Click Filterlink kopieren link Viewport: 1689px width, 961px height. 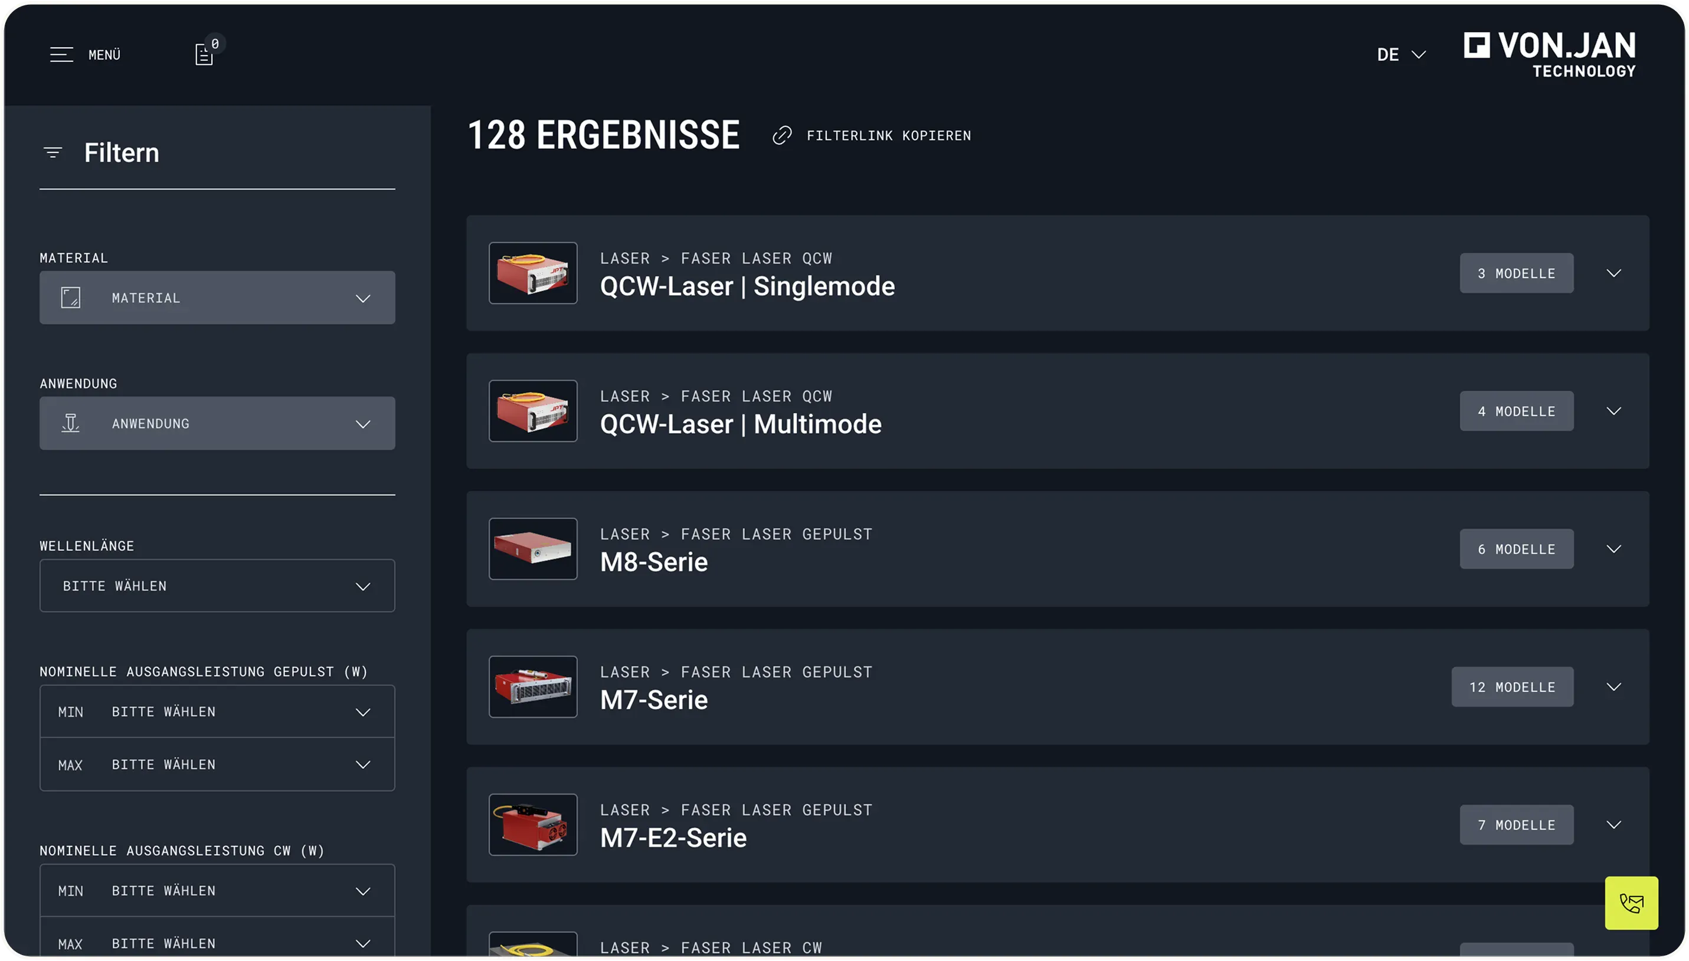coord(888,136)
